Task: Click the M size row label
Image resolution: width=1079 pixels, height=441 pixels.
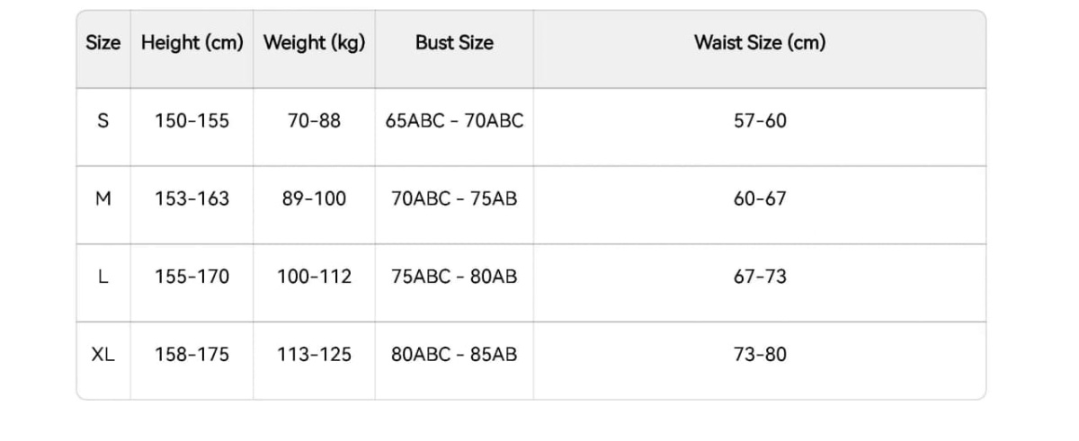Action: point(103,198)
